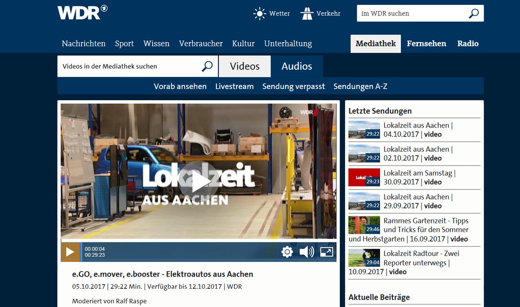Viewport: 520px width, 307px height.
Task: Open the Kultur section
Action: [244, 43]
